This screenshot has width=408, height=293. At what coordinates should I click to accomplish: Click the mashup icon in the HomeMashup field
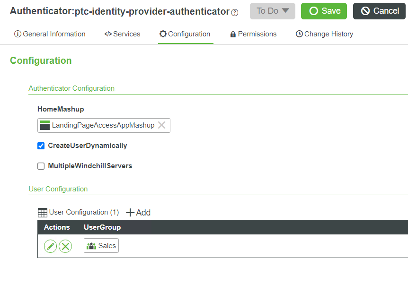coord(45,125)
